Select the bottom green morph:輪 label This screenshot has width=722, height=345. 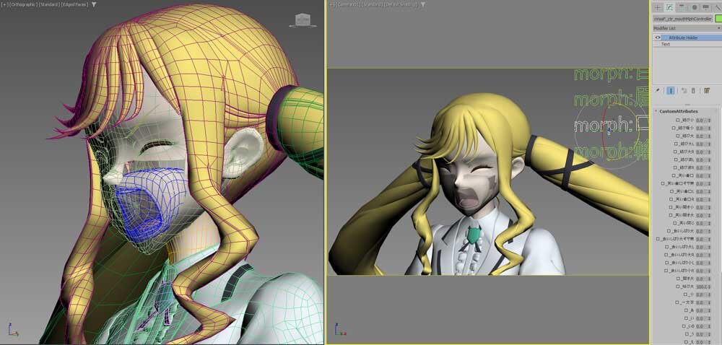point(612,151)
